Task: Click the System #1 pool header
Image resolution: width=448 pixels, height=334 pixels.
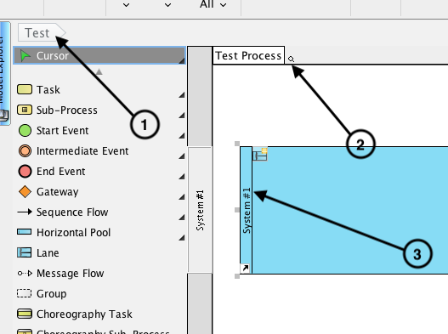Action: coord(246,210)
